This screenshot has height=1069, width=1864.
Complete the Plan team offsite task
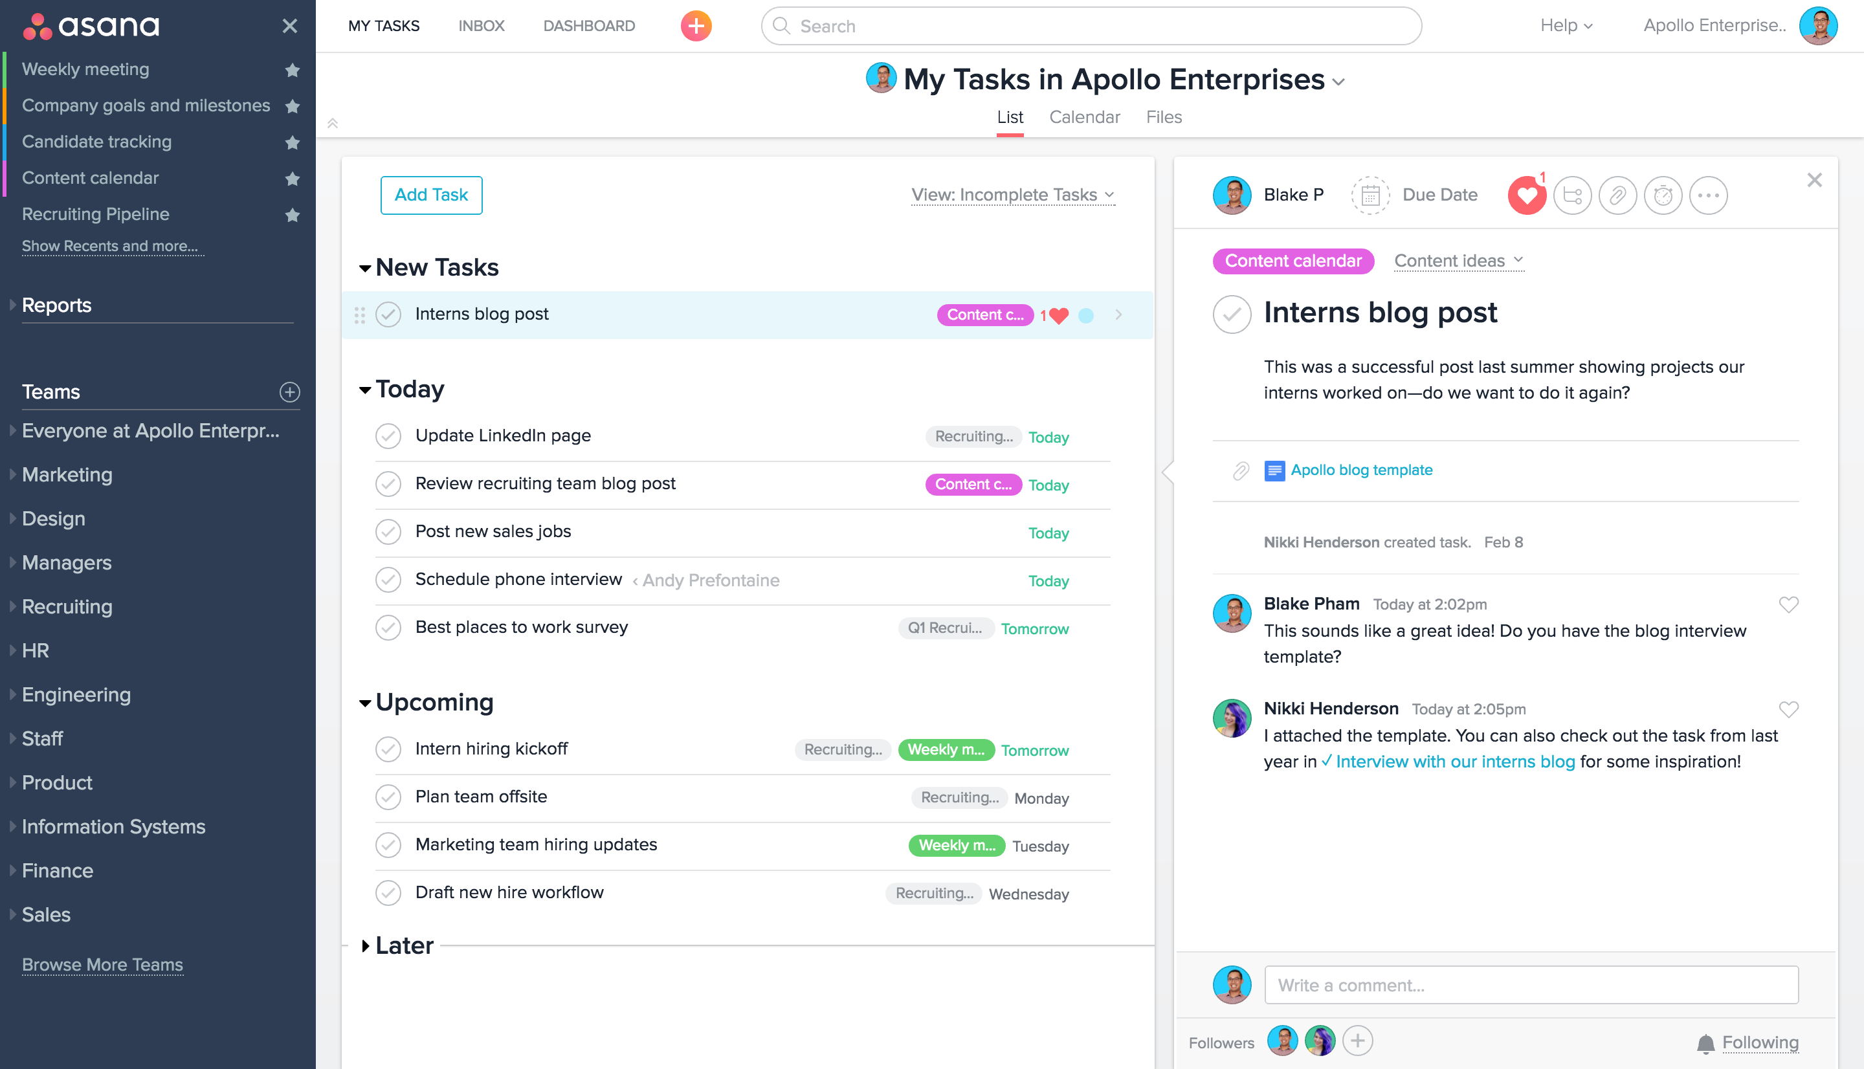point(388,797)
